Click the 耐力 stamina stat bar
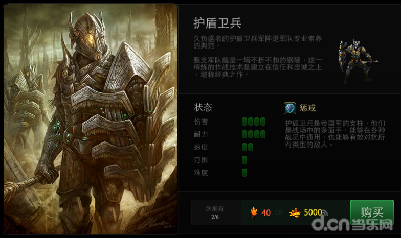 (254, 134)
